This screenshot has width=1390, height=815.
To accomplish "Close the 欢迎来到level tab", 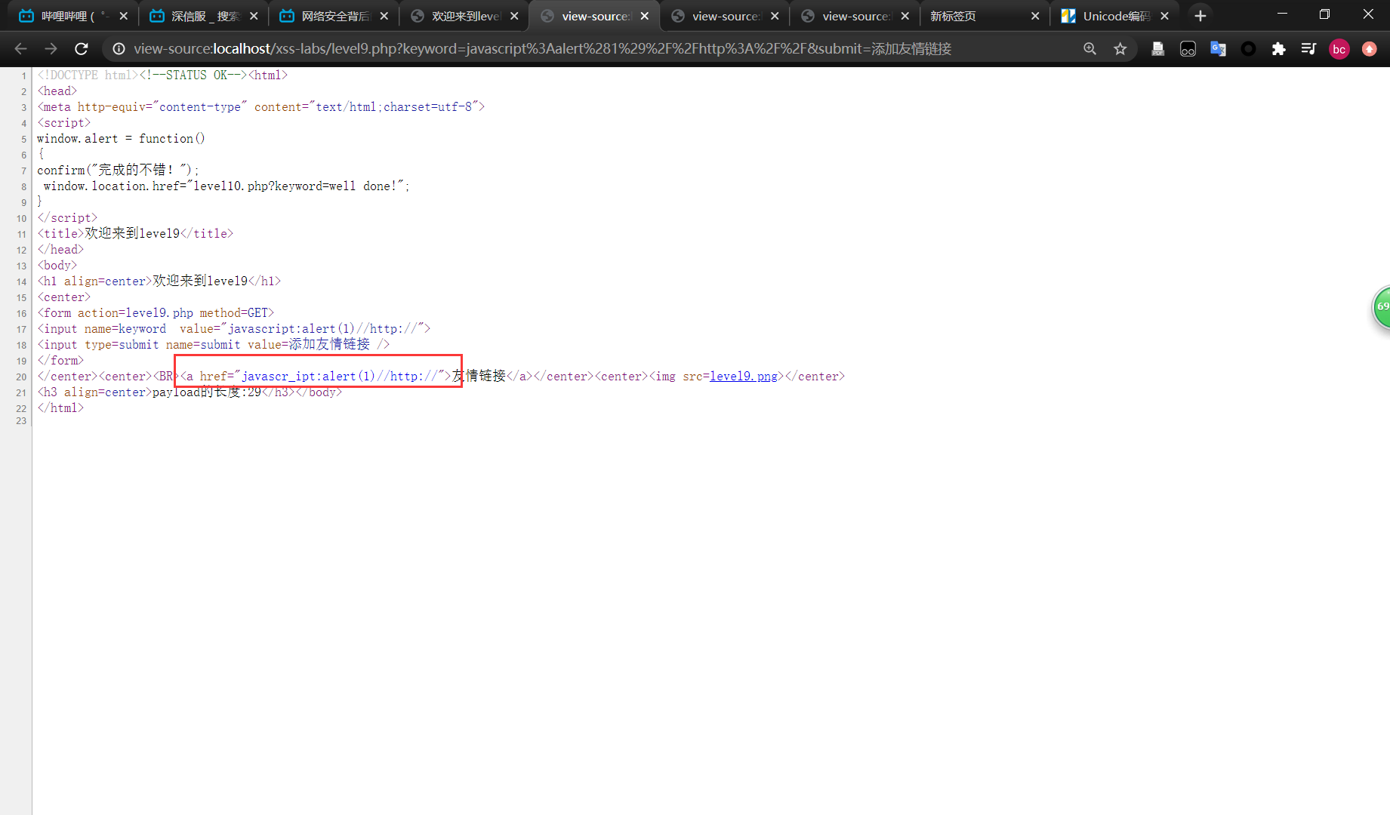I will pyautogui.click(x=514, y=16).
